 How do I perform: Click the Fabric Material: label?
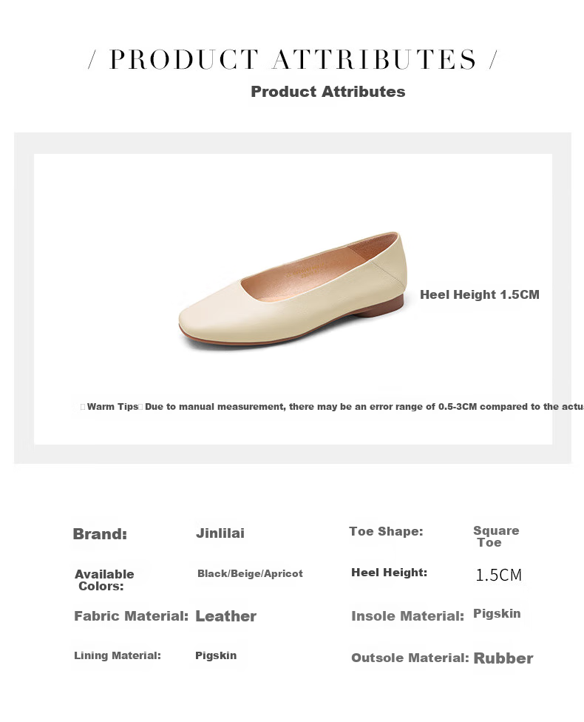point(131,616)
